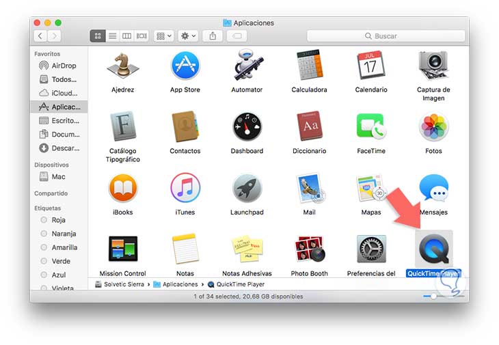Select the Notas notepad icon
The width and height of the screenshot is (499, 345).
tap(185, 249)
